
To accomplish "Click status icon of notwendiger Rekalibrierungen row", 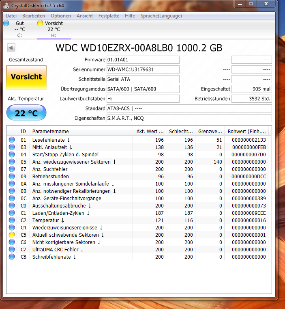I will coord(12,191).
